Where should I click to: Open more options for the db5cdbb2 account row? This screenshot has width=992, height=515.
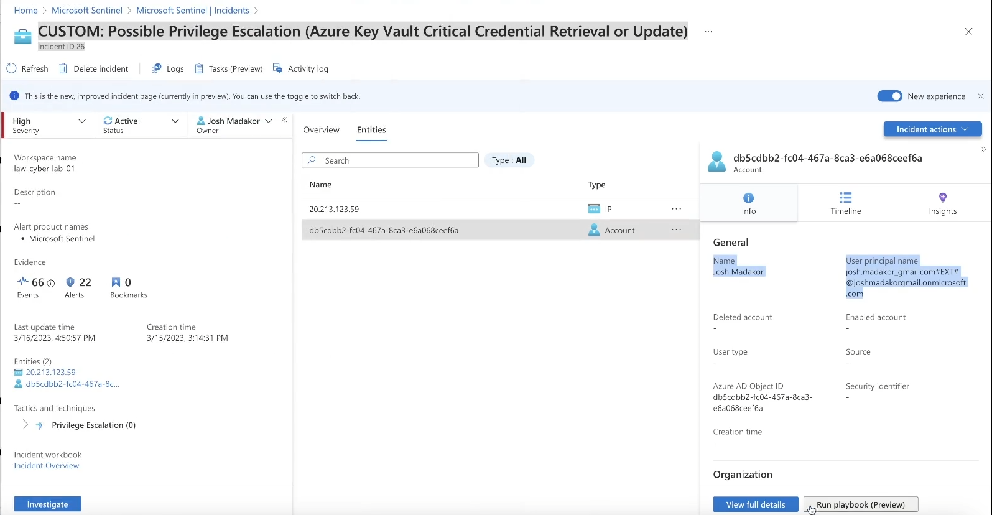677,230
